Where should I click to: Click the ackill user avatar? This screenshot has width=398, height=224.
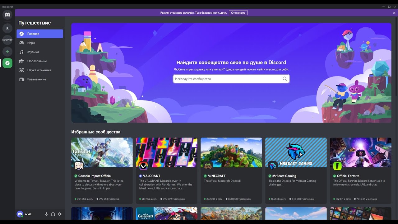[x=20, y=214]
